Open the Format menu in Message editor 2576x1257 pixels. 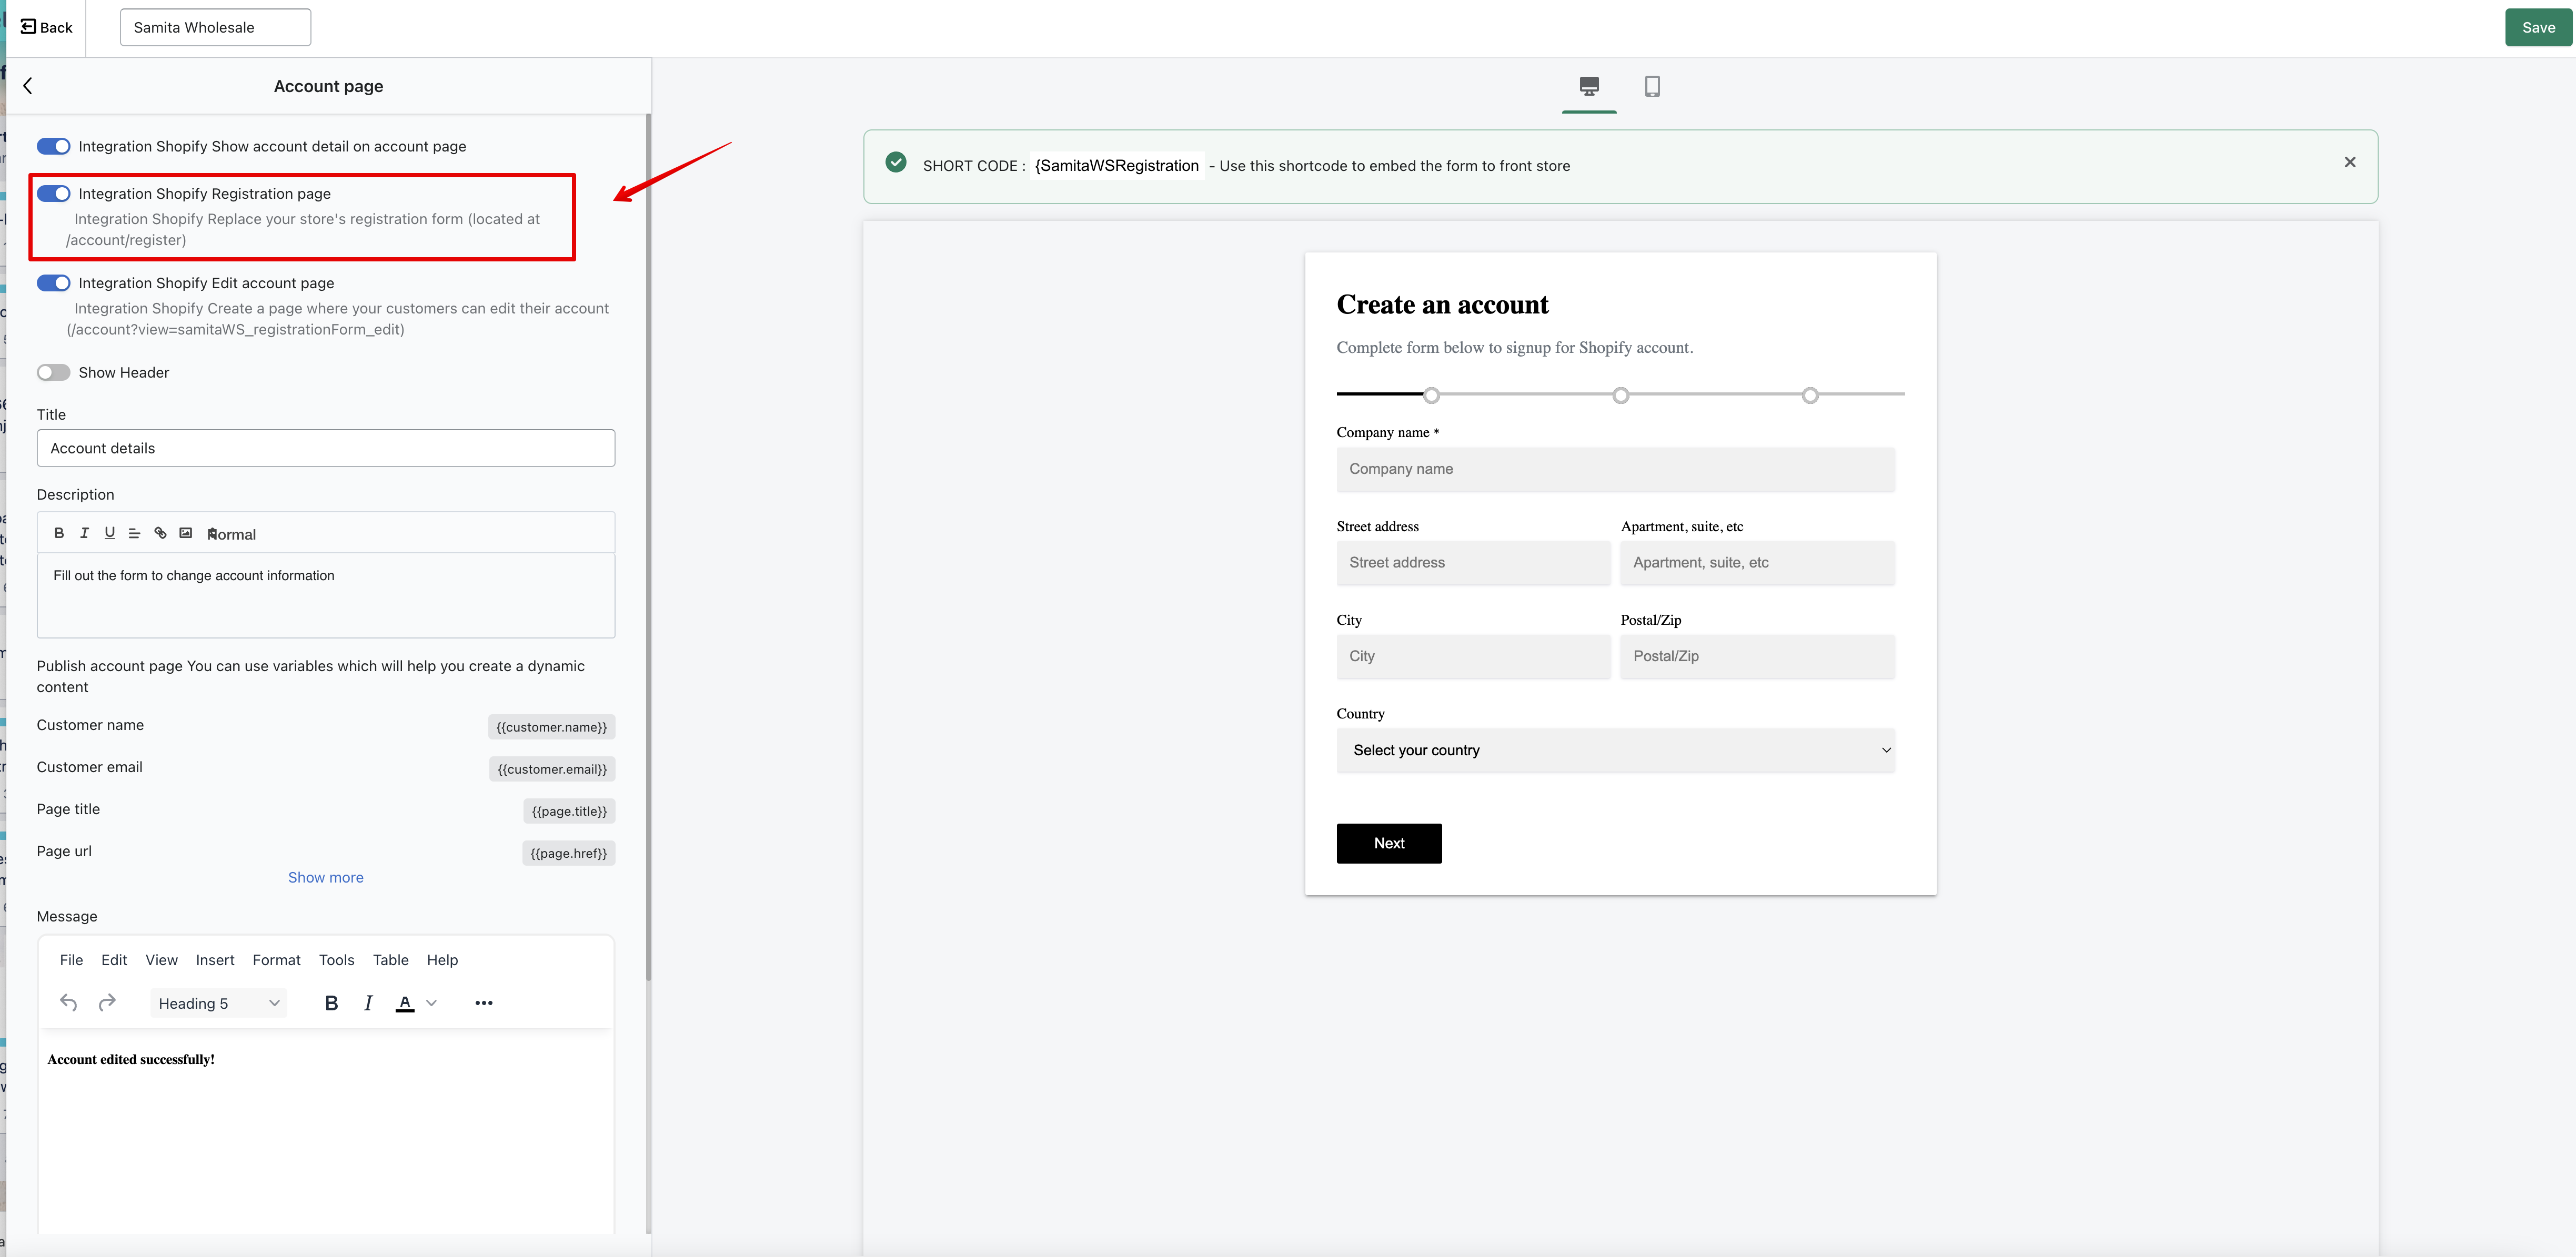[x=277, y=960]
